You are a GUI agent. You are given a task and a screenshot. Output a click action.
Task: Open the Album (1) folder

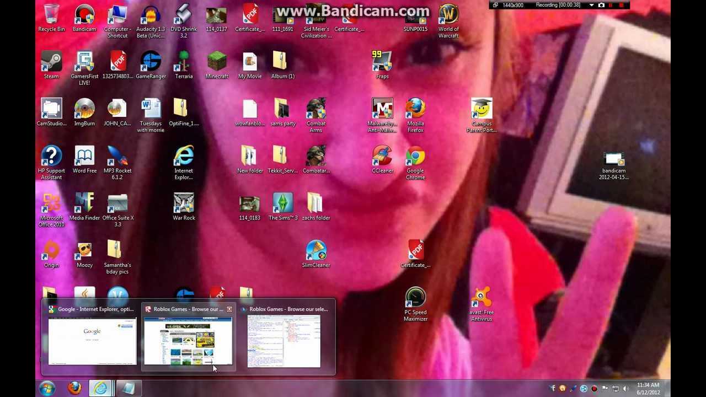283,65
